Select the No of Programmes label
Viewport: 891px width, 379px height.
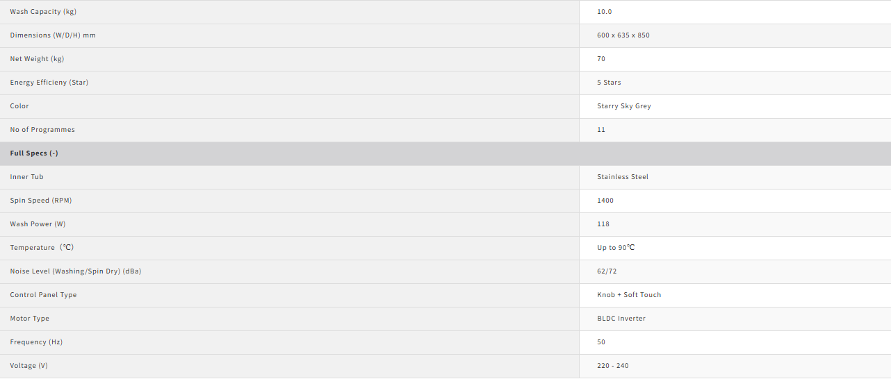tap(42, 130)
